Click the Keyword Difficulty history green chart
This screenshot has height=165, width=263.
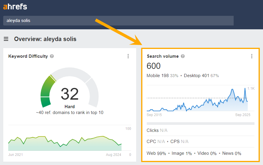pyautogui.click(x=65, y=143)
